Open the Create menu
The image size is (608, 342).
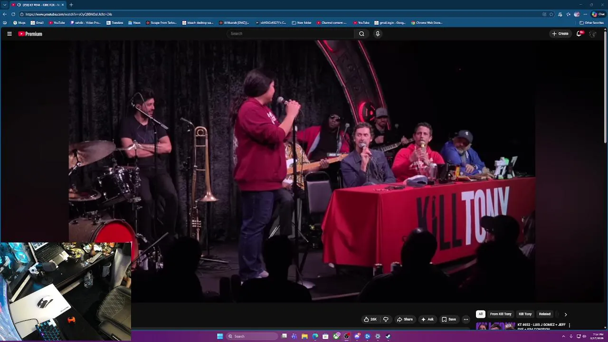(x=560, y=34)
